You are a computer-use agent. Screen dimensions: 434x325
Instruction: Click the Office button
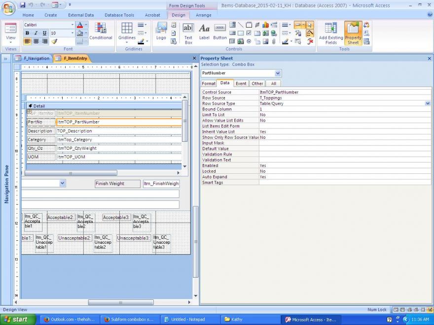coord(8,8)
